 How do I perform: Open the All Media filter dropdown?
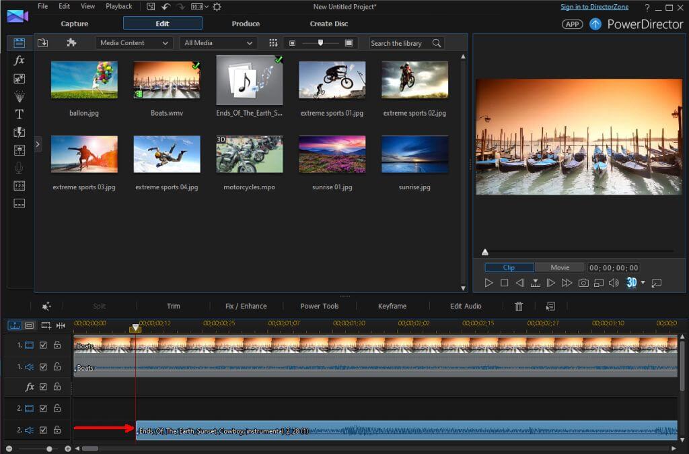(x=218, y=43)
